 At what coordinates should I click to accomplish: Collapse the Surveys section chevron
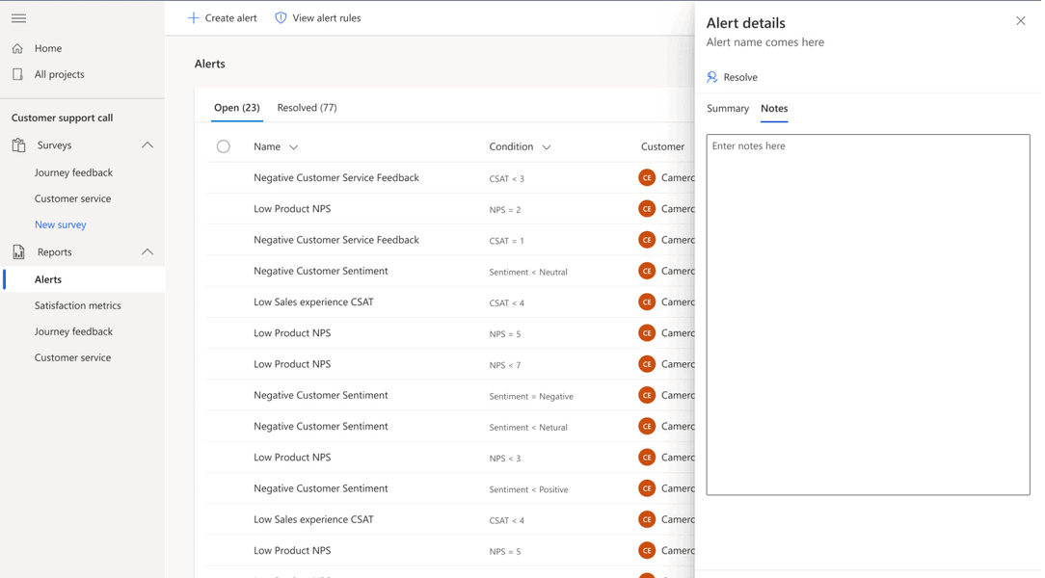pyautogui.click(x=147, y=145)
